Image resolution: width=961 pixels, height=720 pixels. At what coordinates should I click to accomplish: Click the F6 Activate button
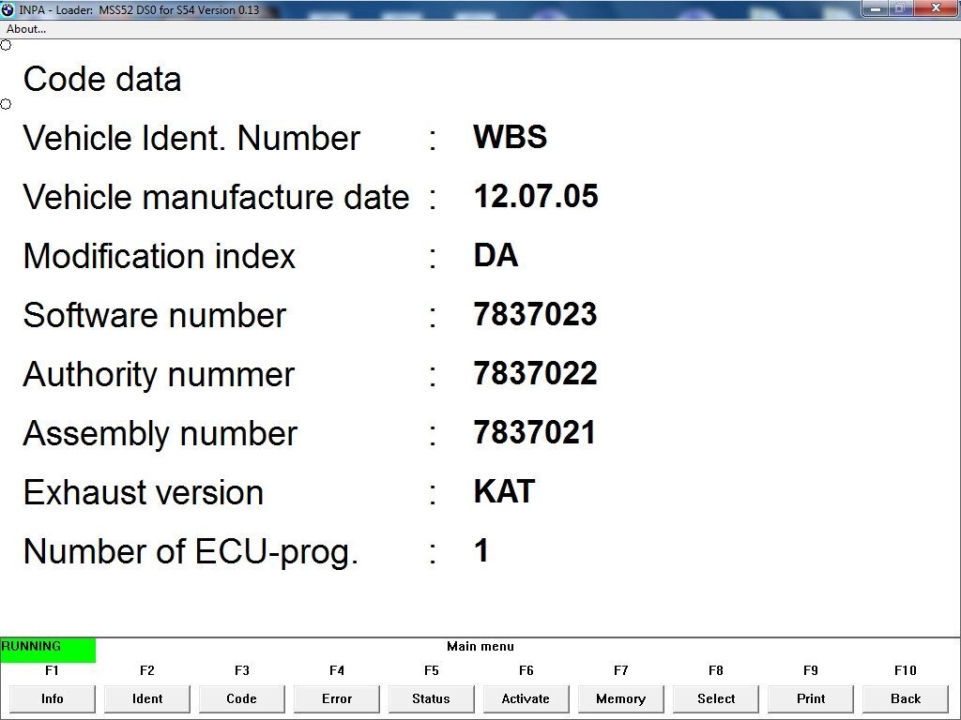tap(526, 698)
